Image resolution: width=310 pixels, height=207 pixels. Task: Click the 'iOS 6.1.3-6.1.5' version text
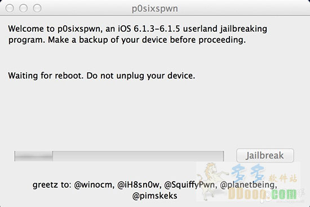point(149,29)
